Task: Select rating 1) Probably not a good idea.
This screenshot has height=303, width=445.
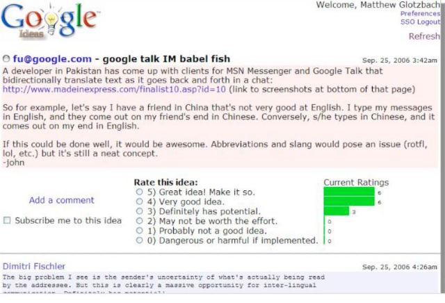Action: pos(140,231)
